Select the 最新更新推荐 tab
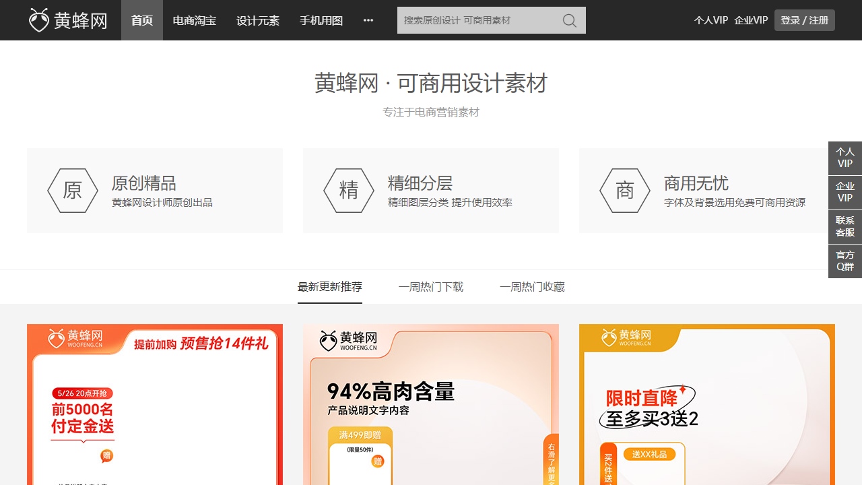The width and height of the screenshot is (862, 485). pyautogui.click(x=330, y=287)
